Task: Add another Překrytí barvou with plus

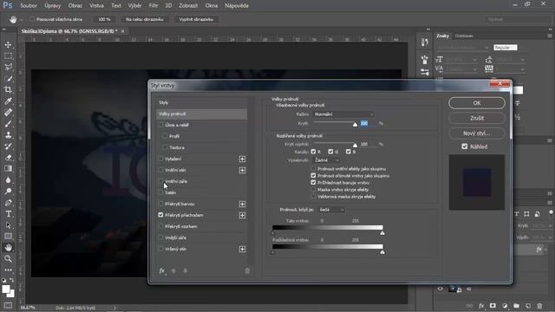Action: [242, 205]
